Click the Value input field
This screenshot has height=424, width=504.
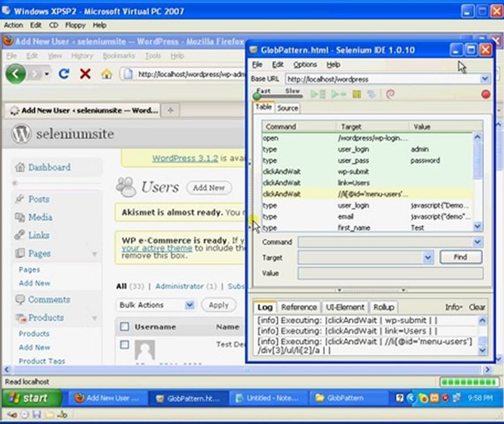click(390, 273)
